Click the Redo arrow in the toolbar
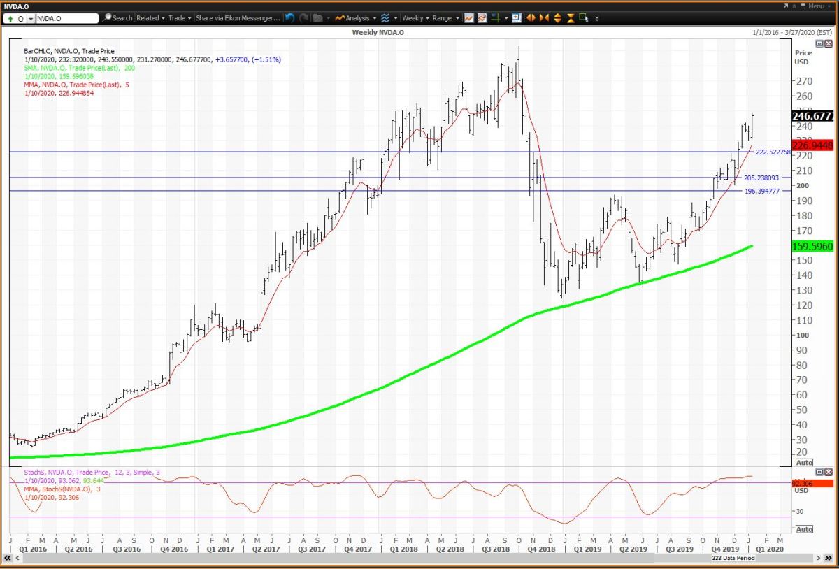This screenshot has height=569, width=839. [x=303, y=18]
